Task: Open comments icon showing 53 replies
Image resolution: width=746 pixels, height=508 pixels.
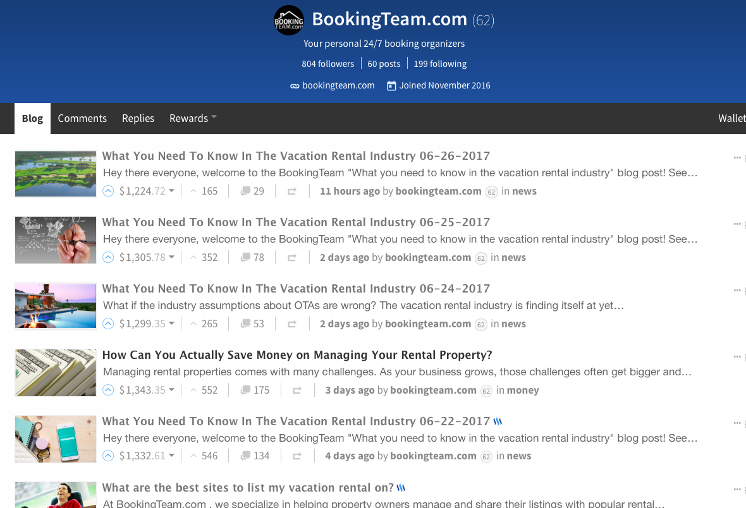Action: (245, 324)
